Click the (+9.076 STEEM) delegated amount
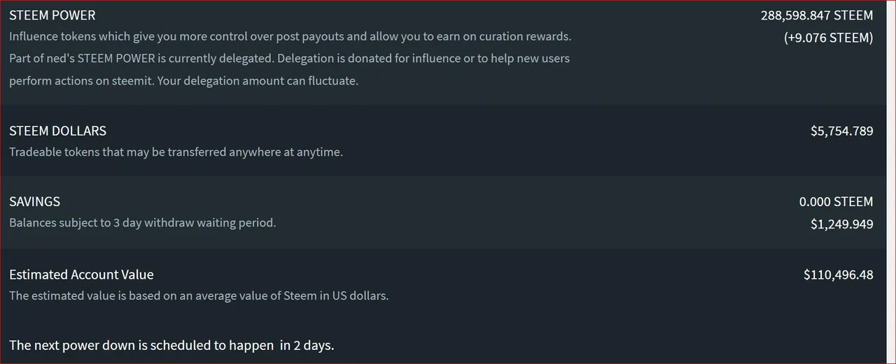 point(828,38)
